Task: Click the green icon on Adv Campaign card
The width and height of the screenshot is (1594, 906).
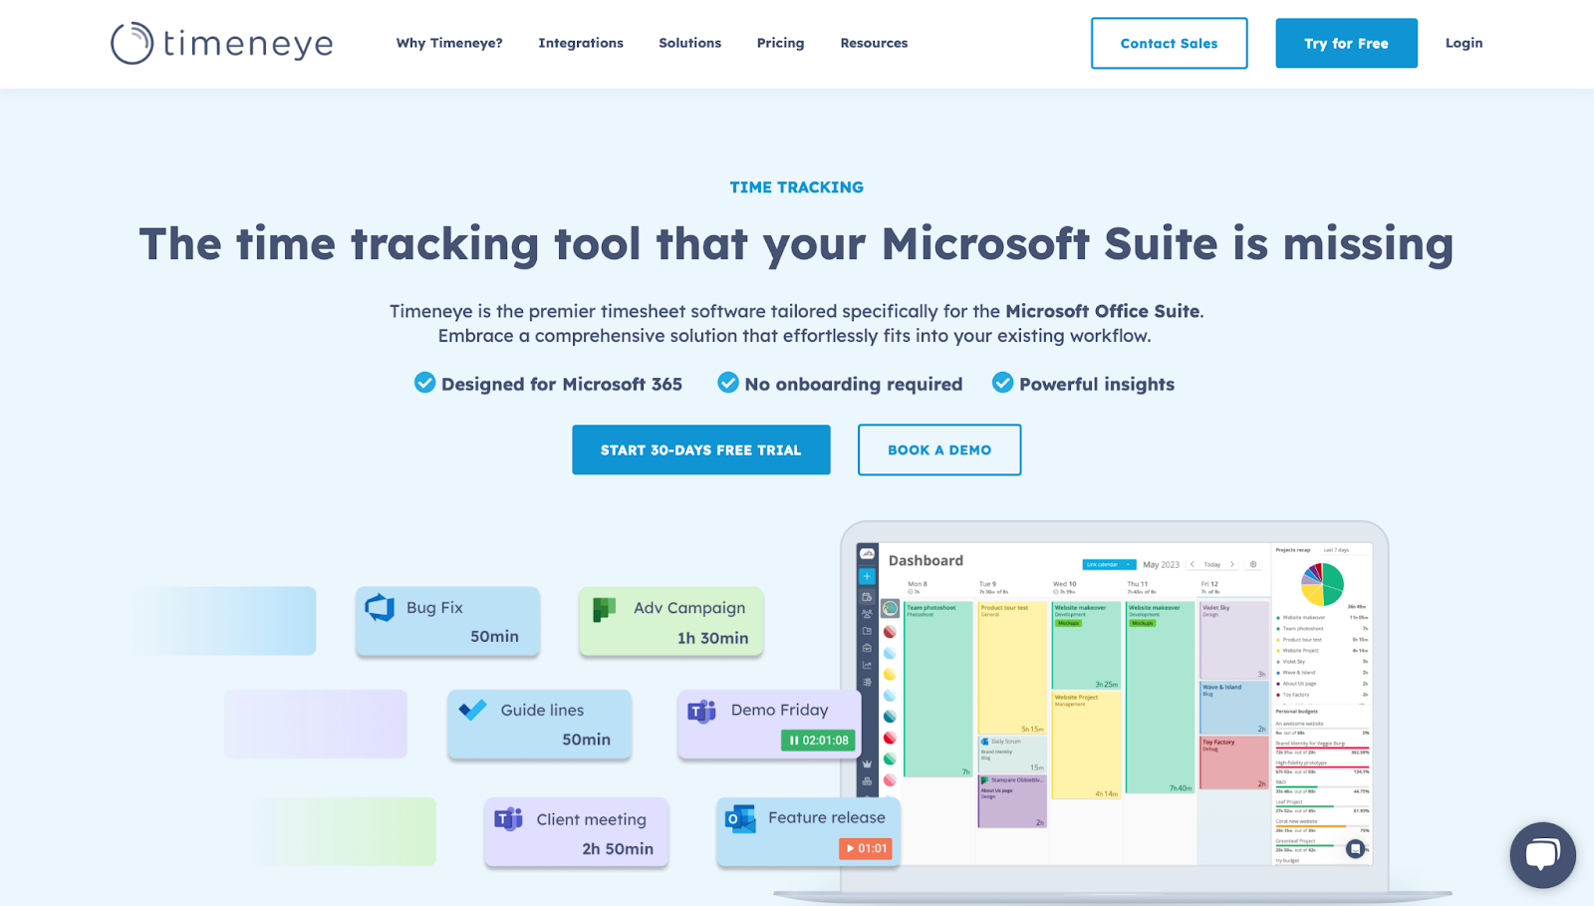Action: point(604,609)
